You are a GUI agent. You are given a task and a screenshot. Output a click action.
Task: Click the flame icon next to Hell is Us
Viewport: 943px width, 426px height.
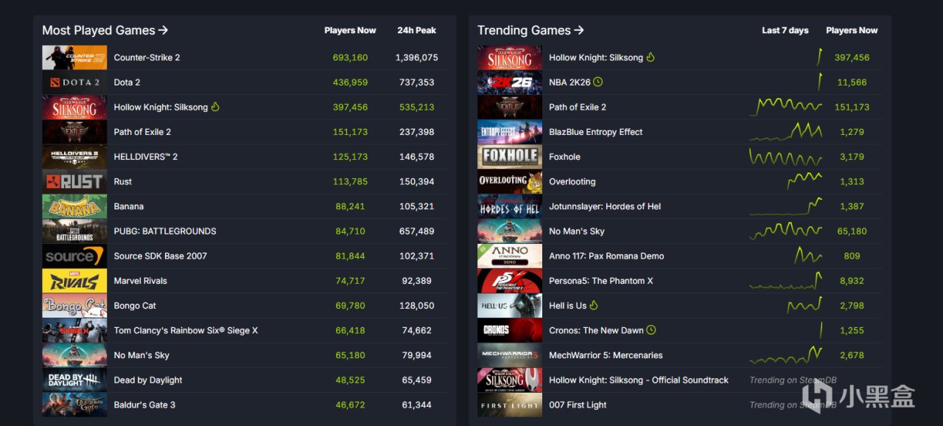[594, 306]
